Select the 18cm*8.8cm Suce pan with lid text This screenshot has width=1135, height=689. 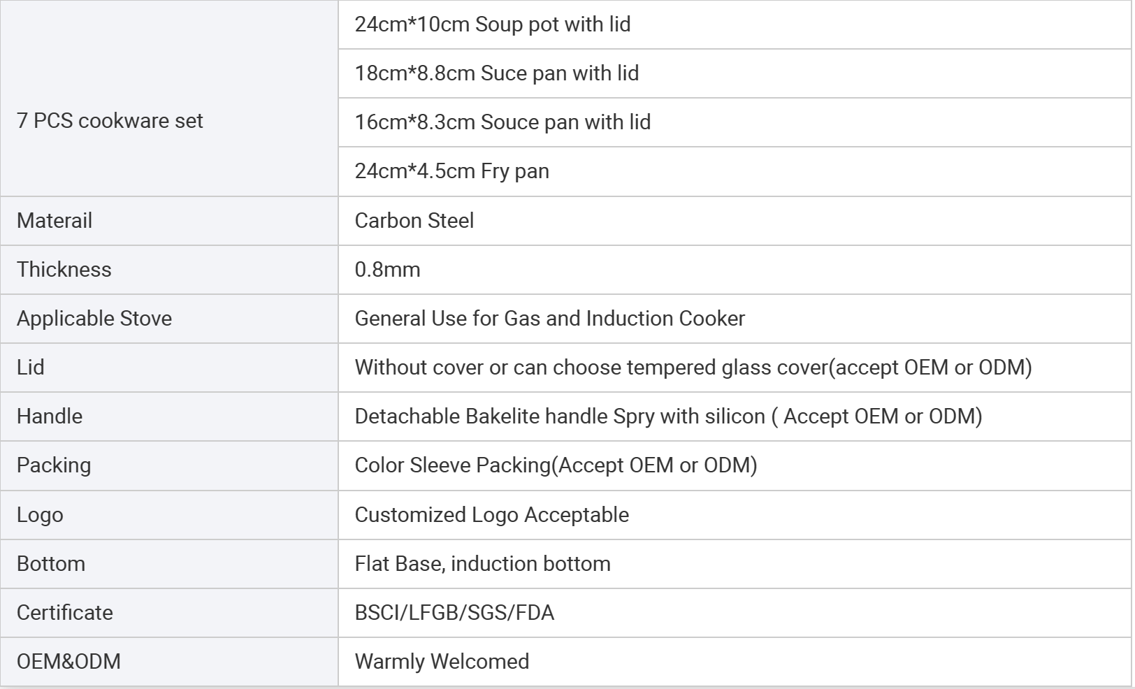(x=496, y=73)
